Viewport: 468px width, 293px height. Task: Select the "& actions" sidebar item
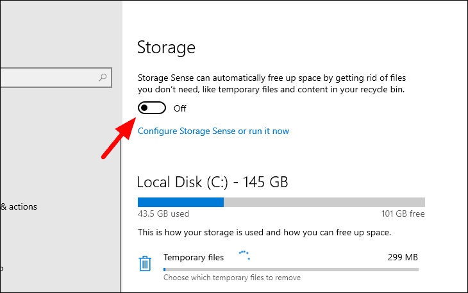[19, 206]
